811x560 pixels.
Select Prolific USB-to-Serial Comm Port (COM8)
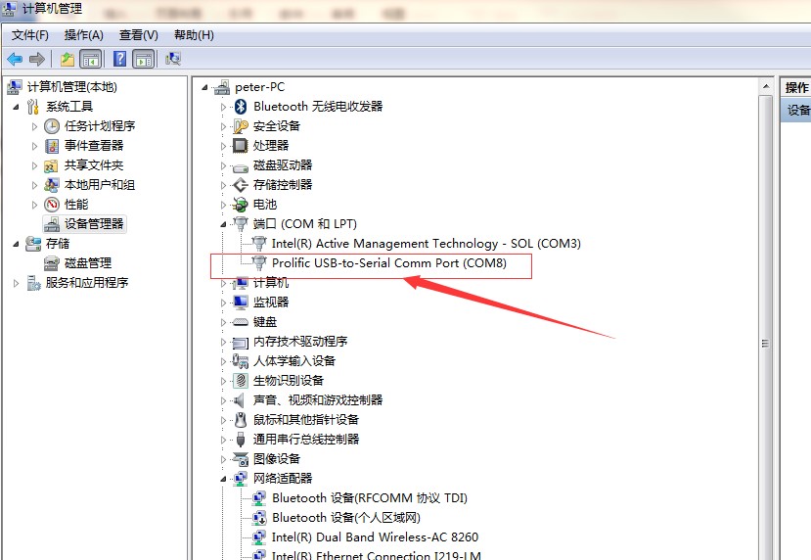click(x=388, y=263)
